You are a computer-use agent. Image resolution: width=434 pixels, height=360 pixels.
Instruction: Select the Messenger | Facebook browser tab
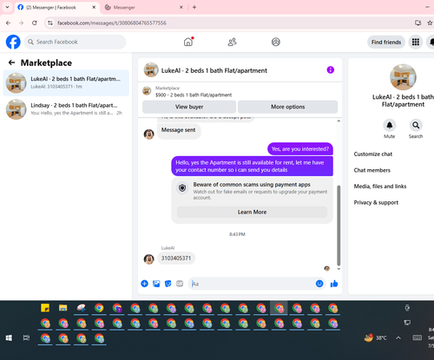(55, 8)
